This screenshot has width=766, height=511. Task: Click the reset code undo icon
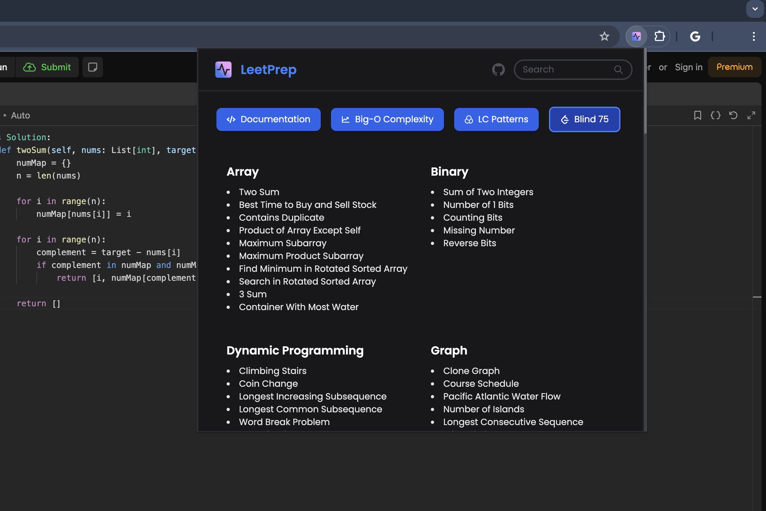[x=733, y=115]
